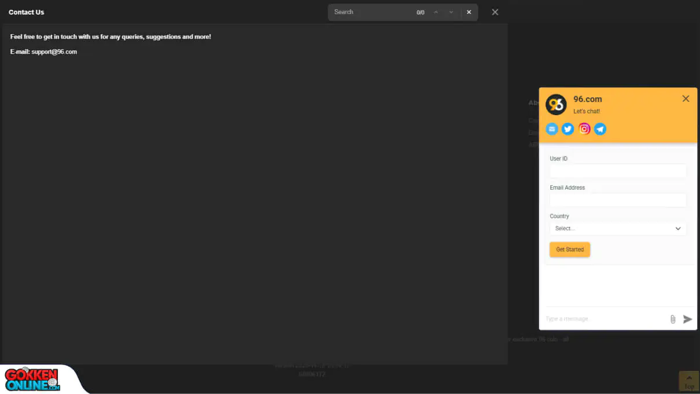The width and height of the screenshot is (700, 394).
Task: Click the paperclip attachment icon
Action: [673, 319]
